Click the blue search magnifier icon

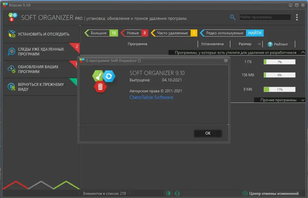click(x=233, y=17)
